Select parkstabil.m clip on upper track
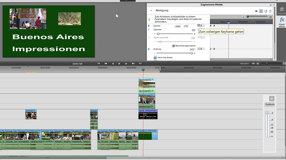 coord(31,114)
